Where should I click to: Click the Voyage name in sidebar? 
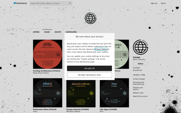coord(136,57)
